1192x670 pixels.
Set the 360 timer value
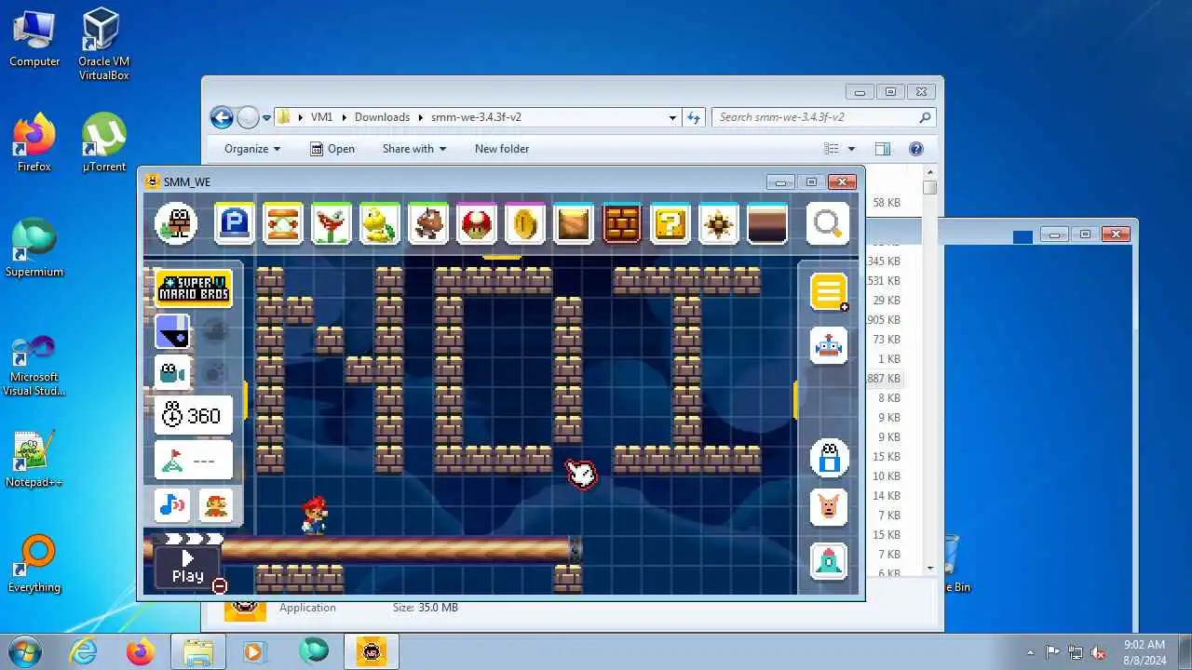click(x=193, y=415)
